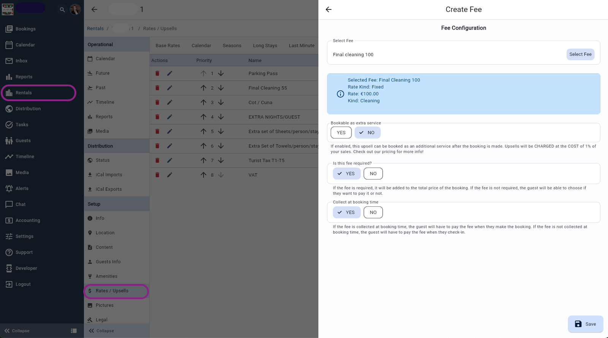Move Cot / Cuna priority down
Image resolution: width=608 pixels, height=338 pixels.
tap(221, 102)
